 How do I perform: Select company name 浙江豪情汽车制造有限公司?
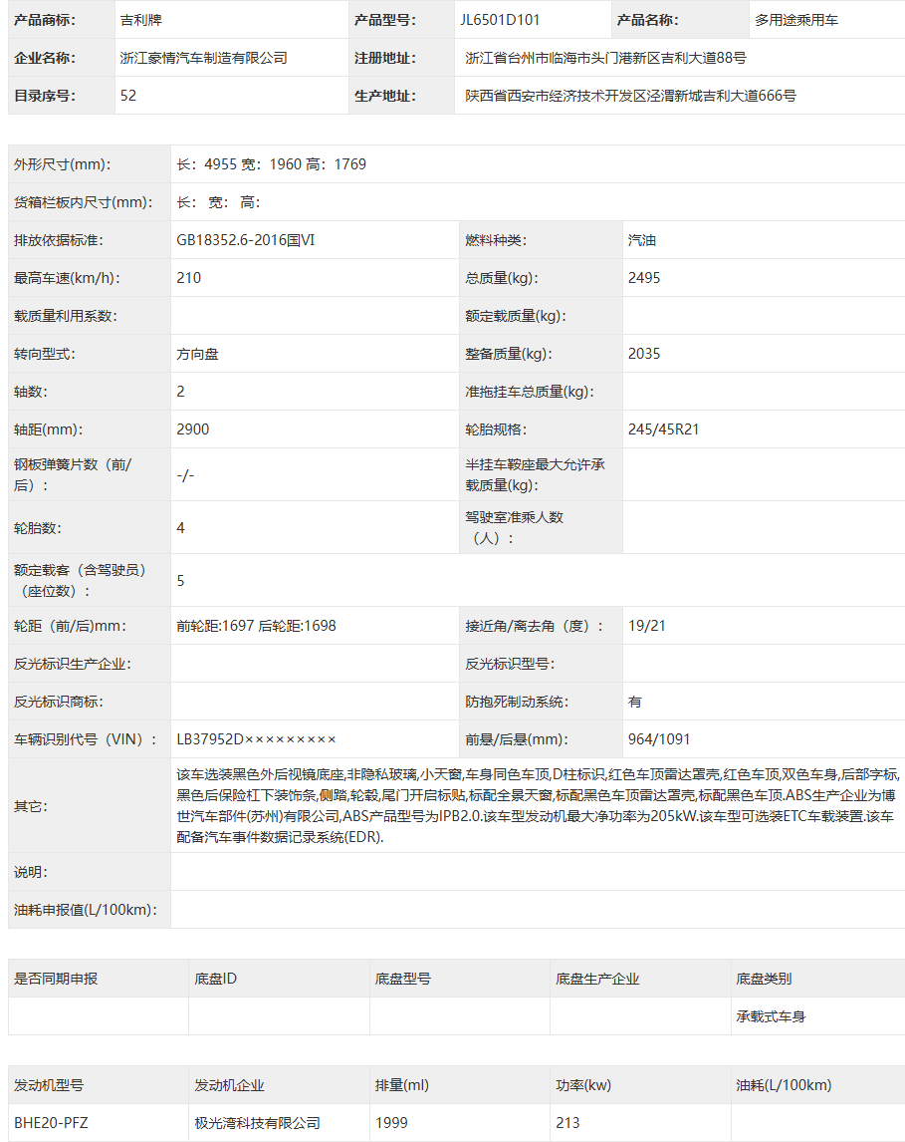point(204,58)
